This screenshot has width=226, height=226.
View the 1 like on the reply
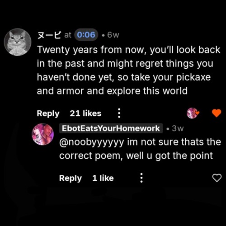pos(103,178)
